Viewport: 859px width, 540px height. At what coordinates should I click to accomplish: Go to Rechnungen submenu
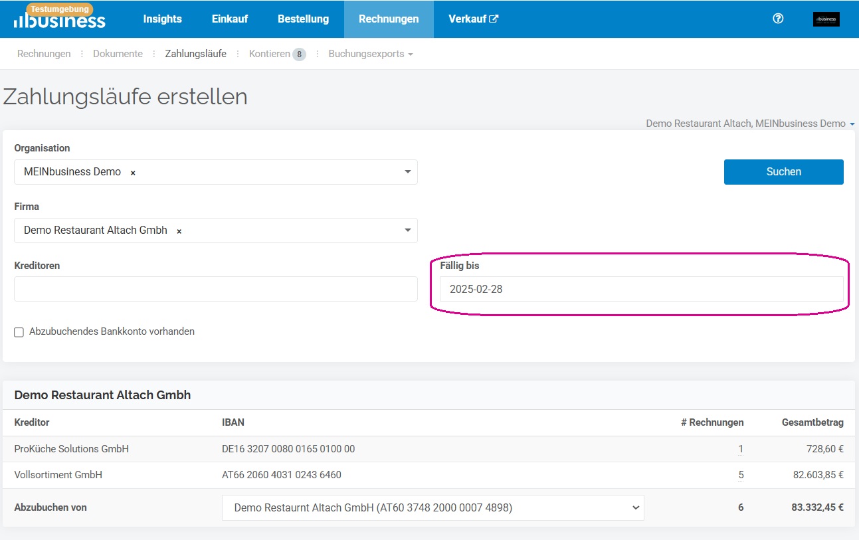(x=44, y=54)
